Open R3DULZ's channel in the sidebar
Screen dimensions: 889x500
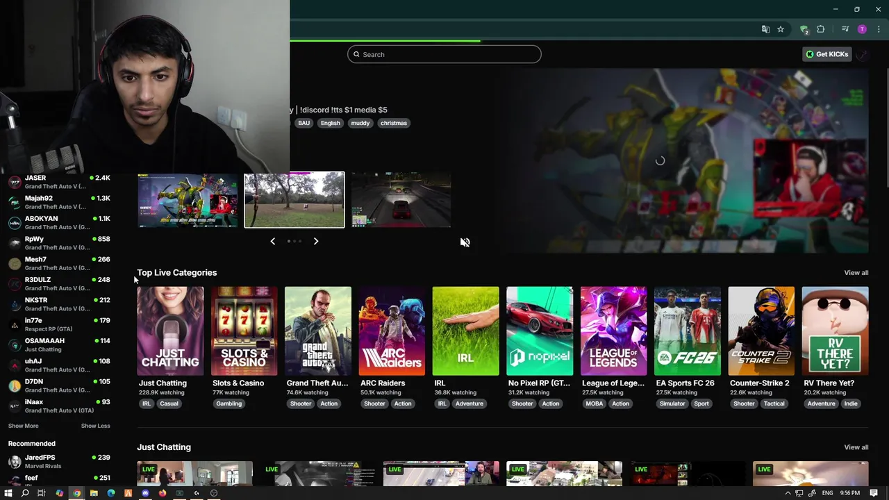pyautogui.click(x=59, y=283)
